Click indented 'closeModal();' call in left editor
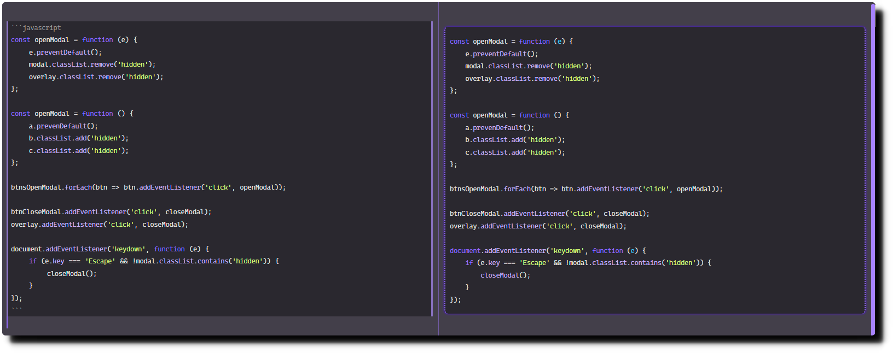The height and width of the screenshot is (353, 893). [x=72, y=274]
